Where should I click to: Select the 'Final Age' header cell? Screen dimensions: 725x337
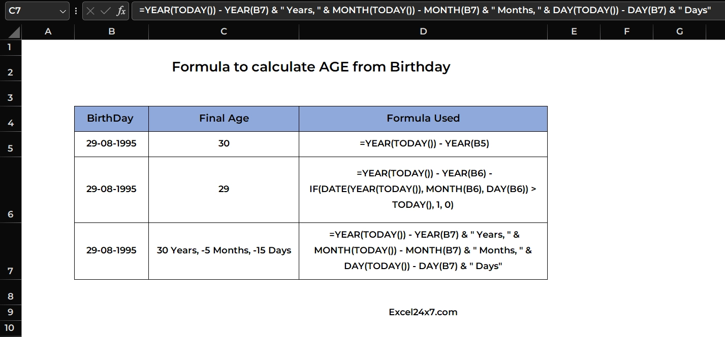224,119
